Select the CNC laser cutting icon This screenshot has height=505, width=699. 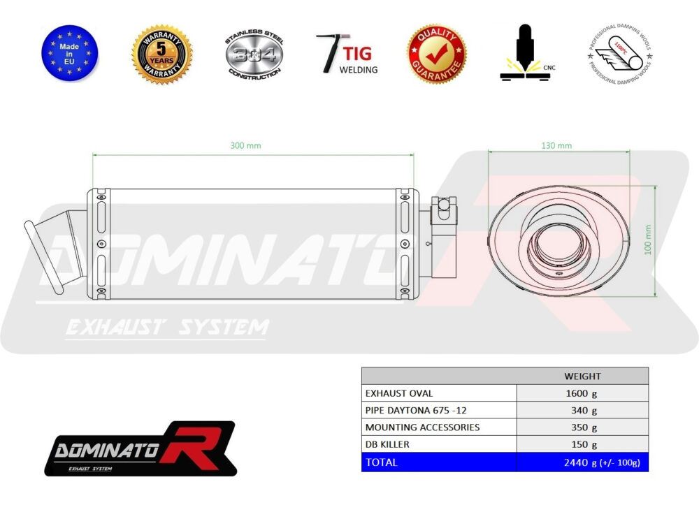[x=525, y=54]
